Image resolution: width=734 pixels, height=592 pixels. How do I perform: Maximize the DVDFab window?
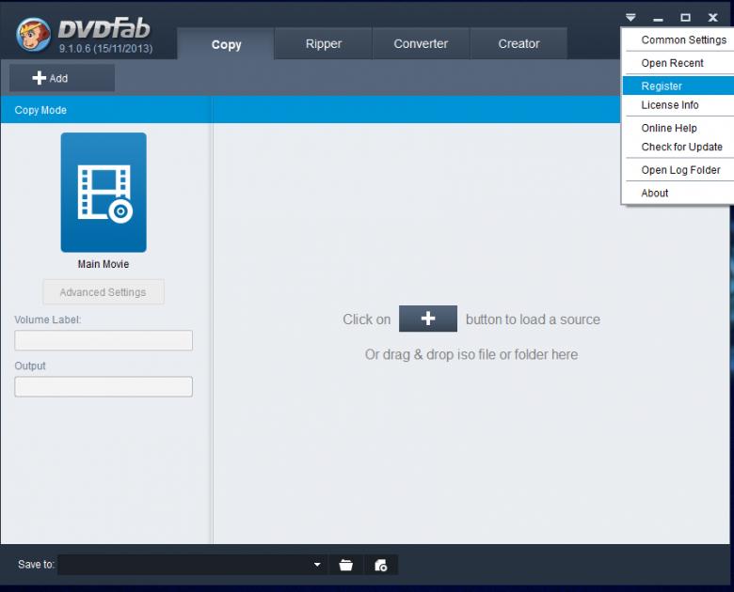685,18
